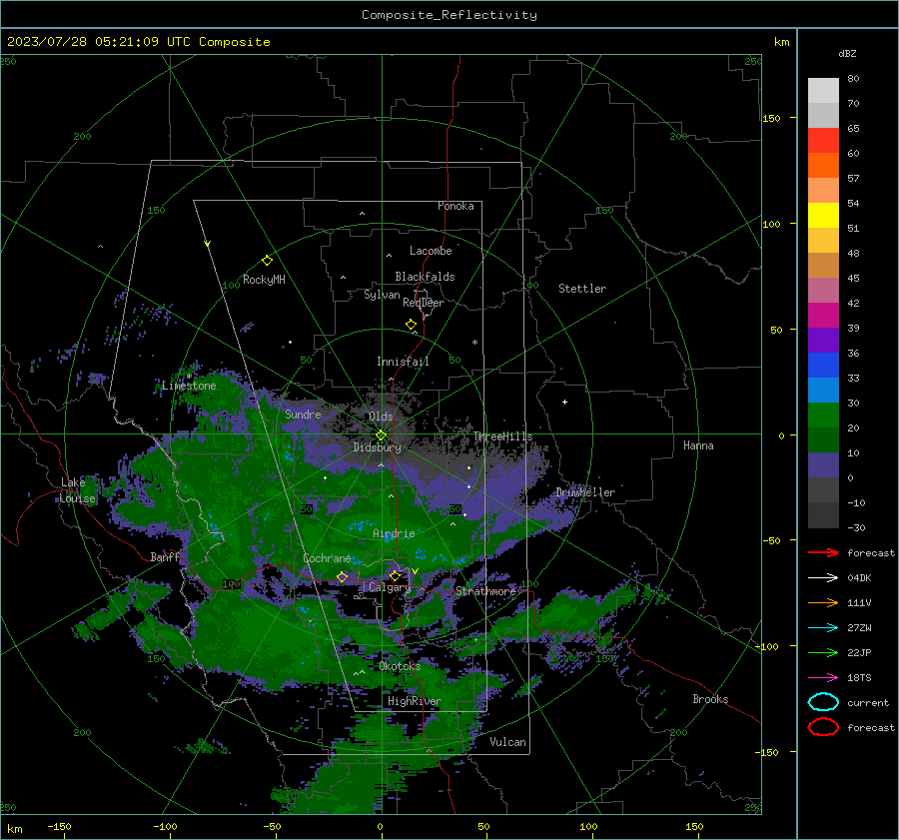Click the HighRiver label
This screenshot has height=840, width=899.
pyautogui.click(x=414, y=701)
